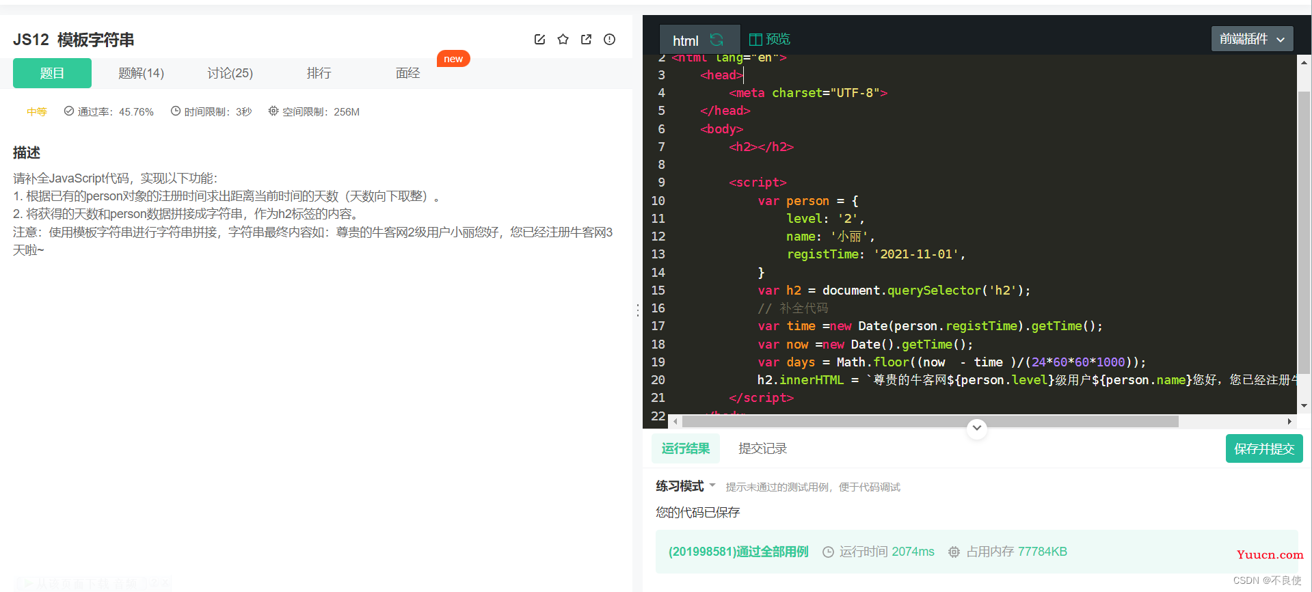Click the 描述 heading
The width and height of the screenshot is (1312, 592).
27,152
